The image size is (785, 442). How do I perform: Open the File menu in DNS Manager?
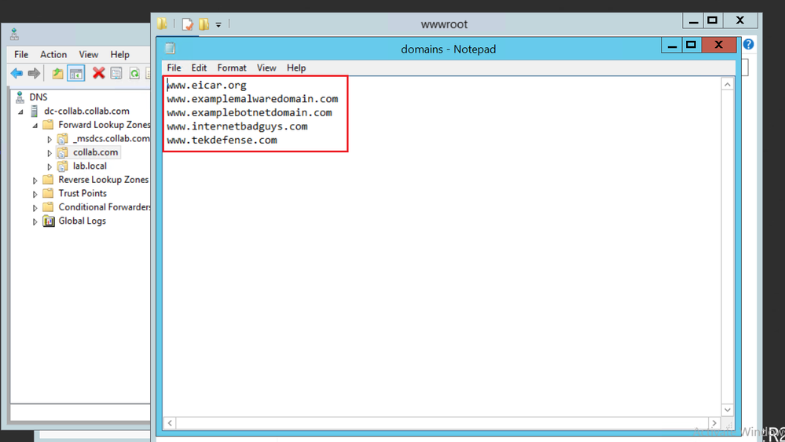point(21,54)
